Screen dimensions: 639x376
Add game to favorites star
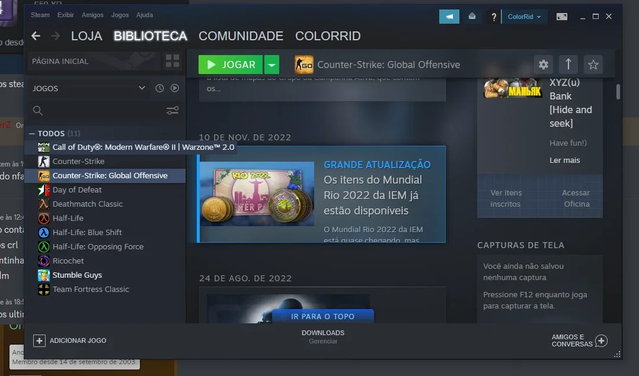(x=593, y=65)
